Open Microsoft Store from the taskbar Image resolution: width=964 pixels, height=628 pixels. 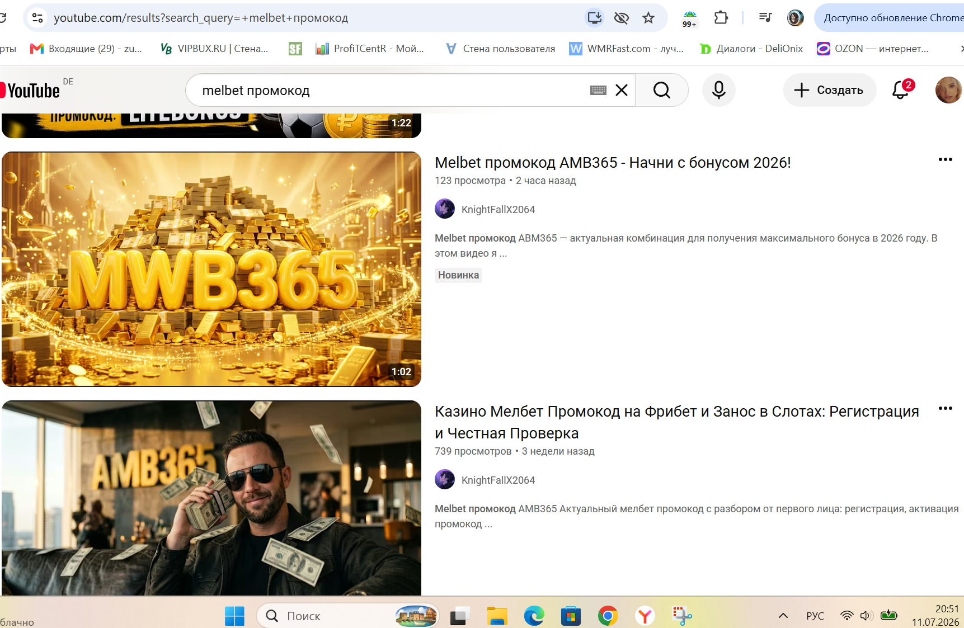pyautogui.click(x=571, y=616)
